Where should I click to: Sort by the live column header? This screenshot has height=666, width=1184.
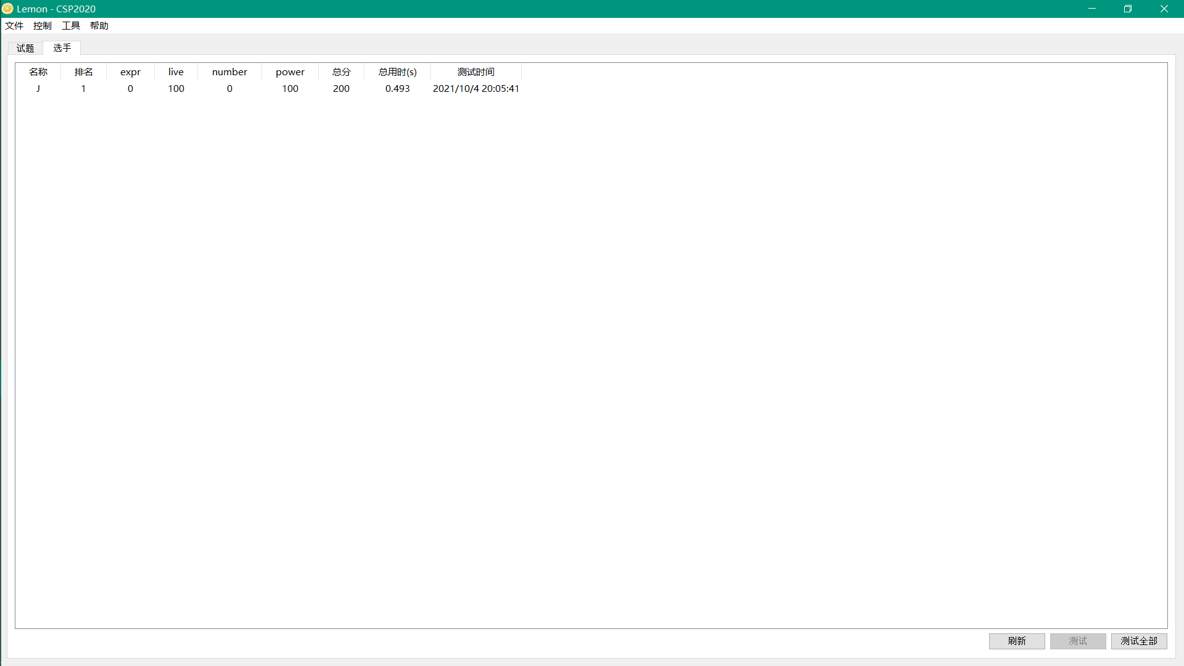(176, 72)
